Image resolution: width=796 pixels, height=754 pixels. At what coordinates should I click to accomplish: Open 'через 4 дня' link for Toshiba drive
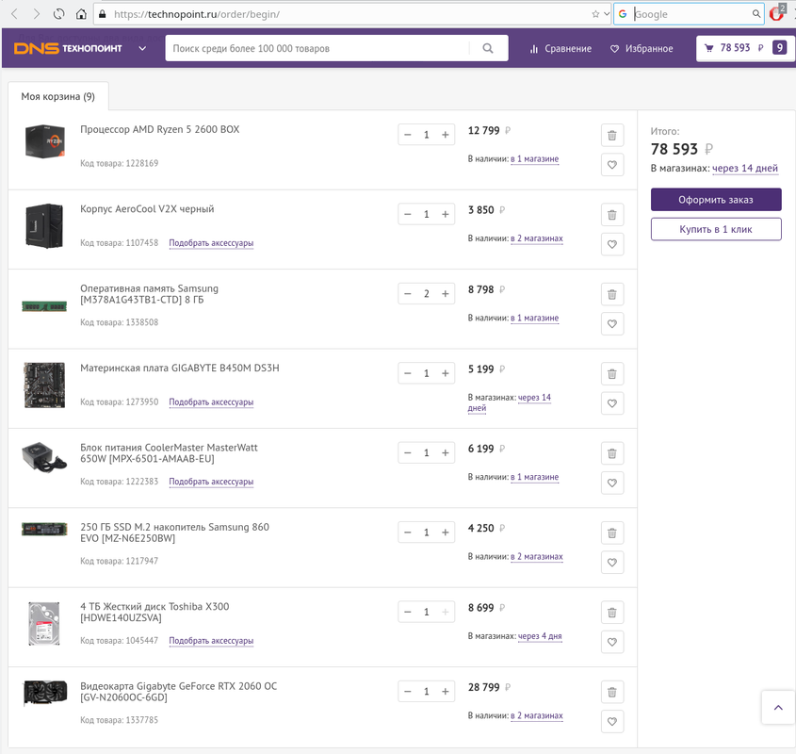click(x=540, y=636)
